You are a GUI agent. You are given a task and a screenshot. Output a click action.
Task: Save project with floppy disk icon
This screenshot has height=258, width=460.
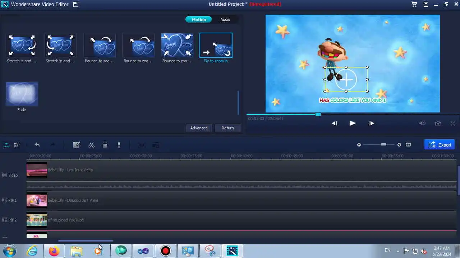[x=76, y=4]
